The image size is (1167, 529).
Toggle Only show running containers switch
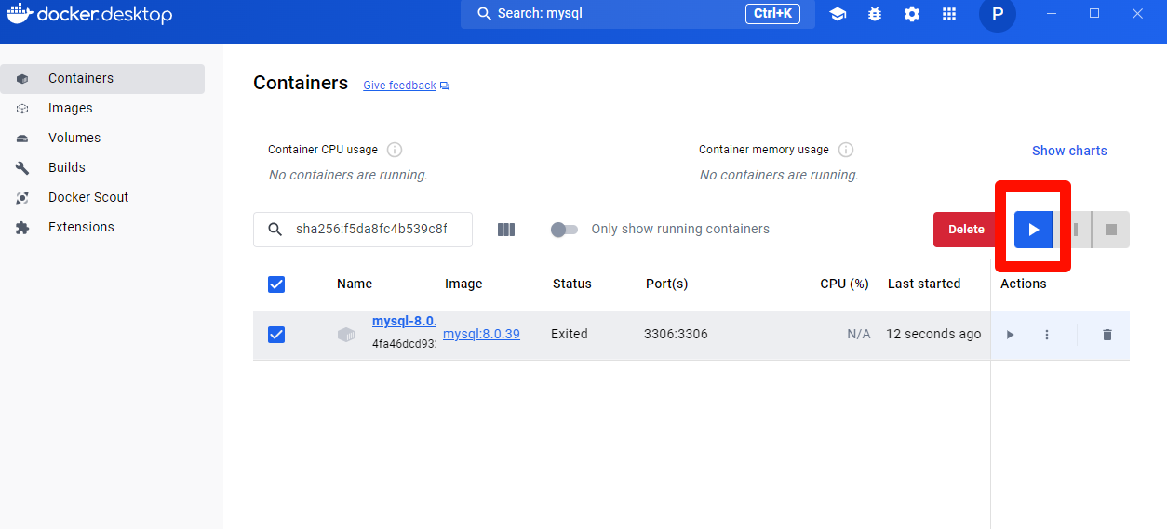click(564, 230)
